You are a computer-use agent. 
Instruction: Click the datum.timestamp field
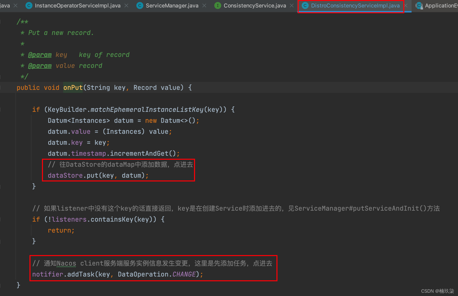click(x=89, y=153)
